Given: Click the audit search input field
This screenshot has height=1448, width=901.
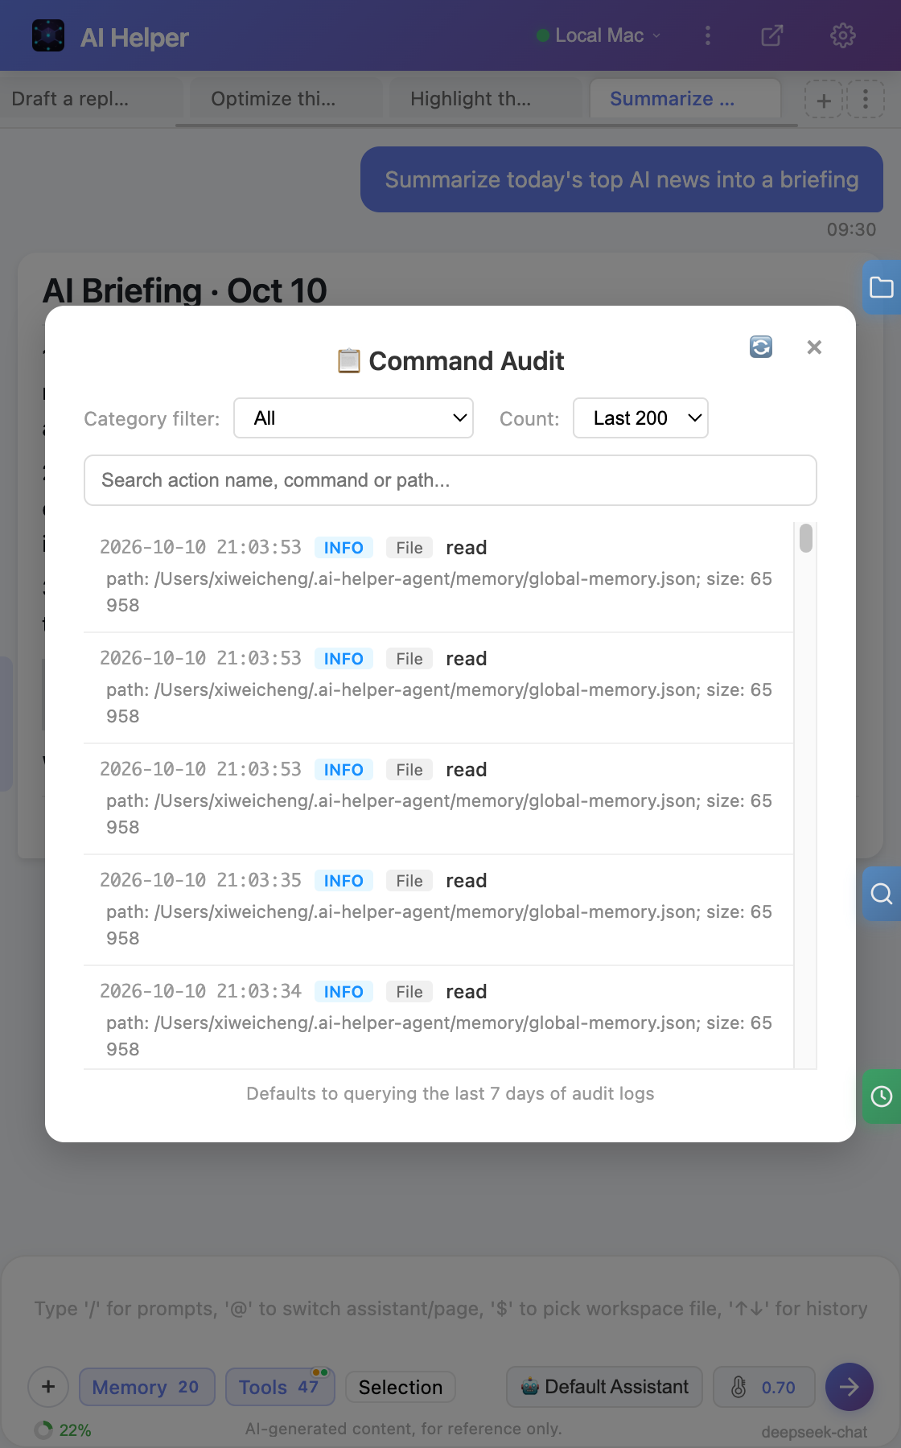Looking at the screenshot, I should [x=450, y=480].
